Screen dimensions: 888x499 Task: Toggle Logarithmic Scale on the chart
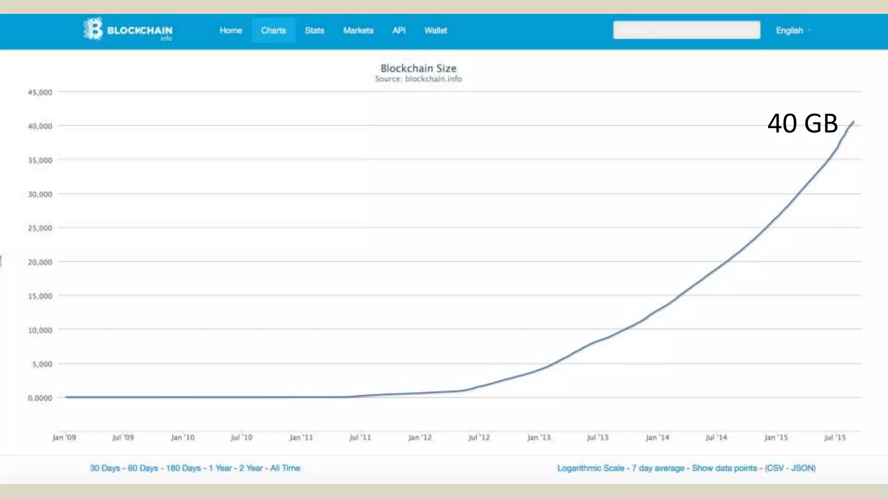click(591, 468)
